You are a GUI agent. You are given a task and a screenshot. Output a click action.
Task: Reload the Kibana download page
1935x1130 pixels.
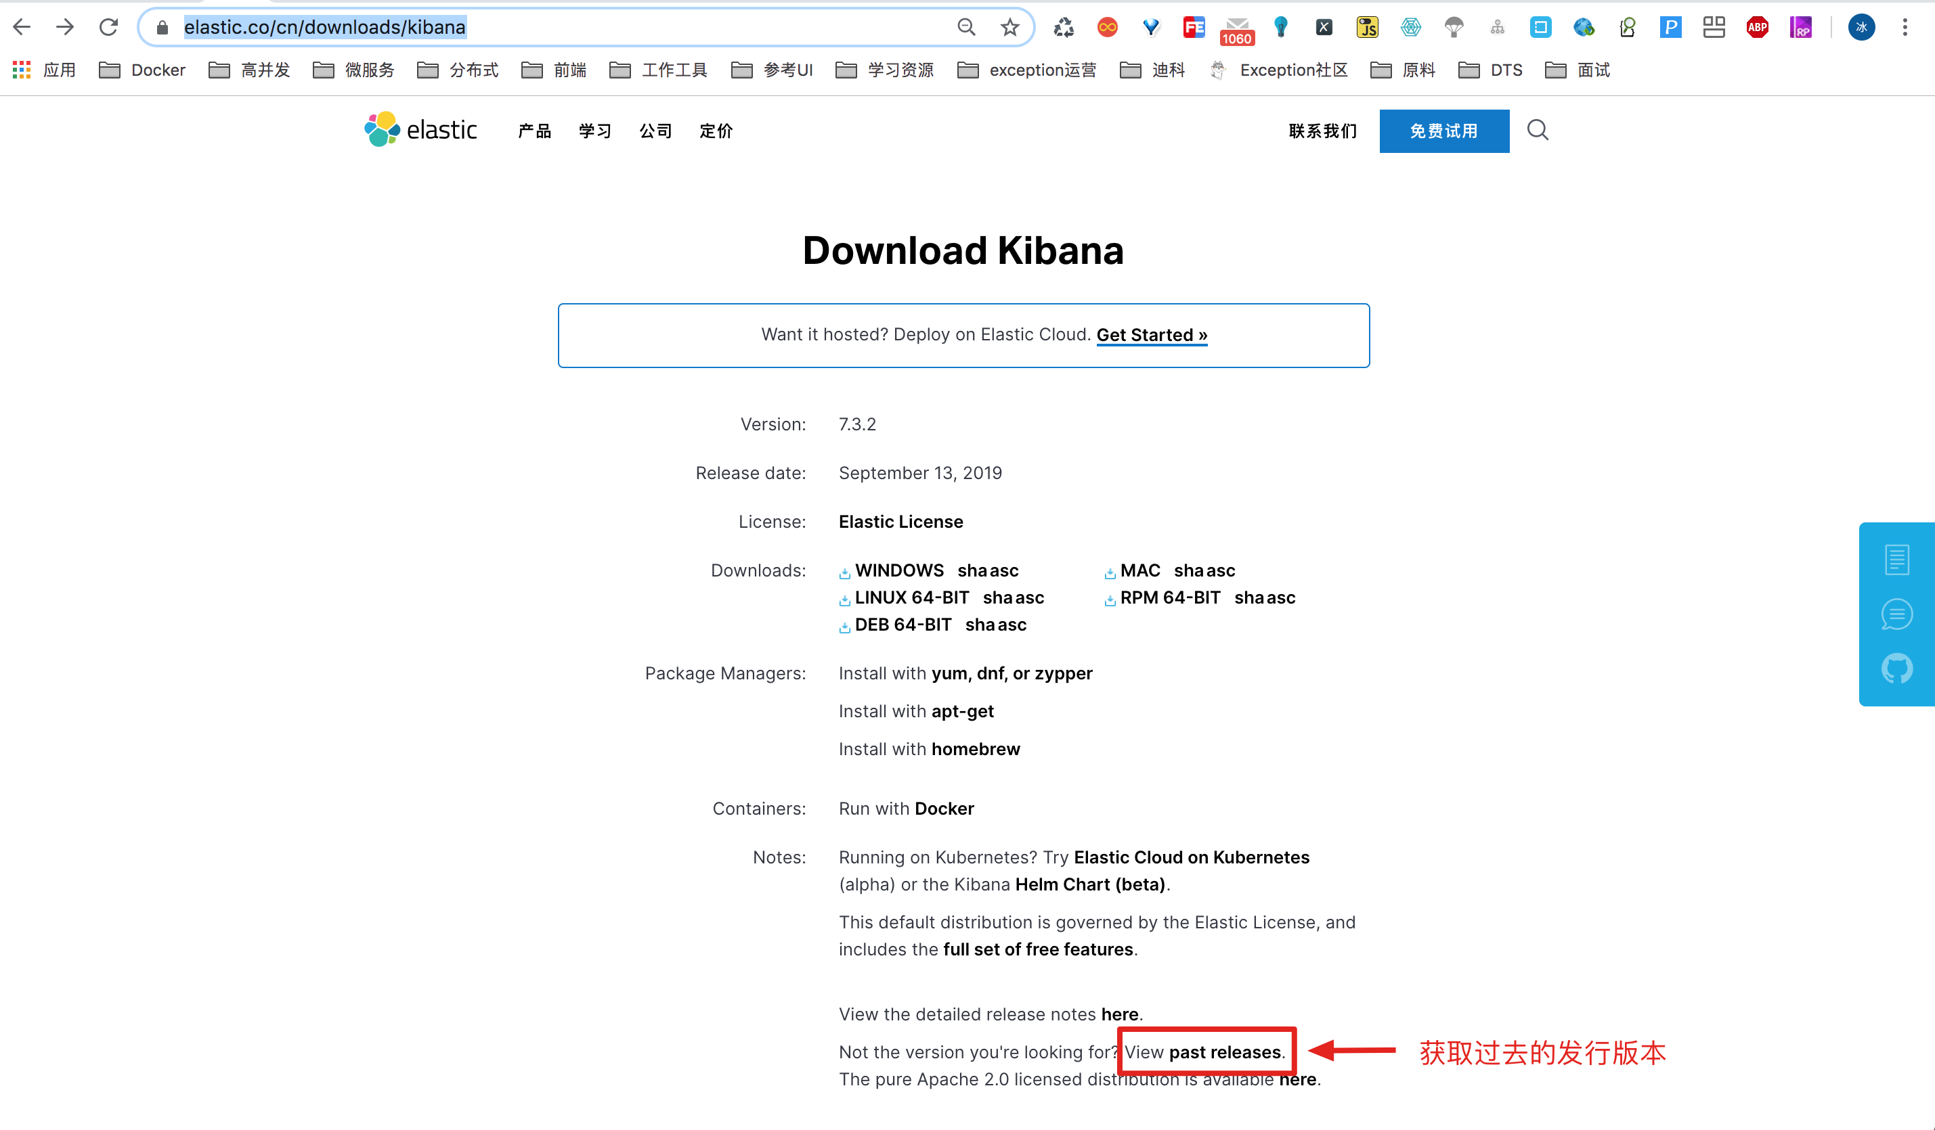tap(108, 28)
